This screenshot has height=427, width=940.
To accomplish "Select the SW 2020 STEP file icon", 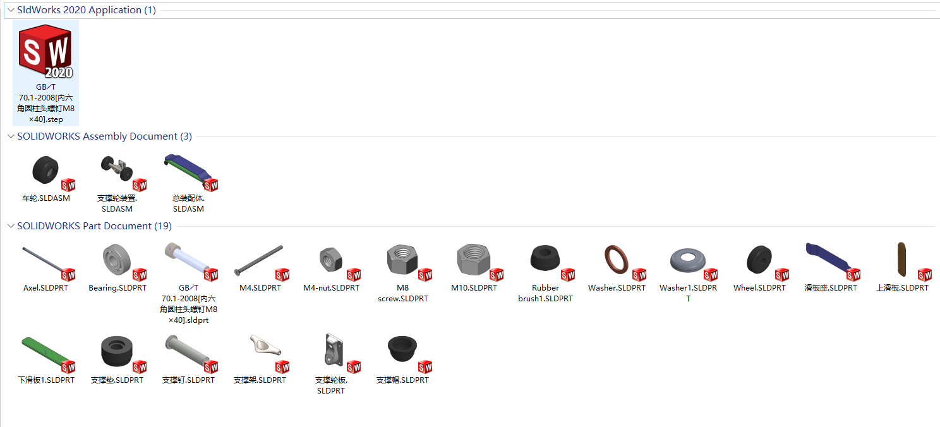I will (x=45, y=51).
